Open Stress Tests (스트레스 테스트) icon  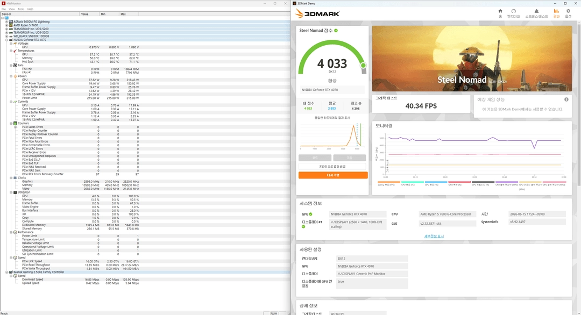pos(536,11)
